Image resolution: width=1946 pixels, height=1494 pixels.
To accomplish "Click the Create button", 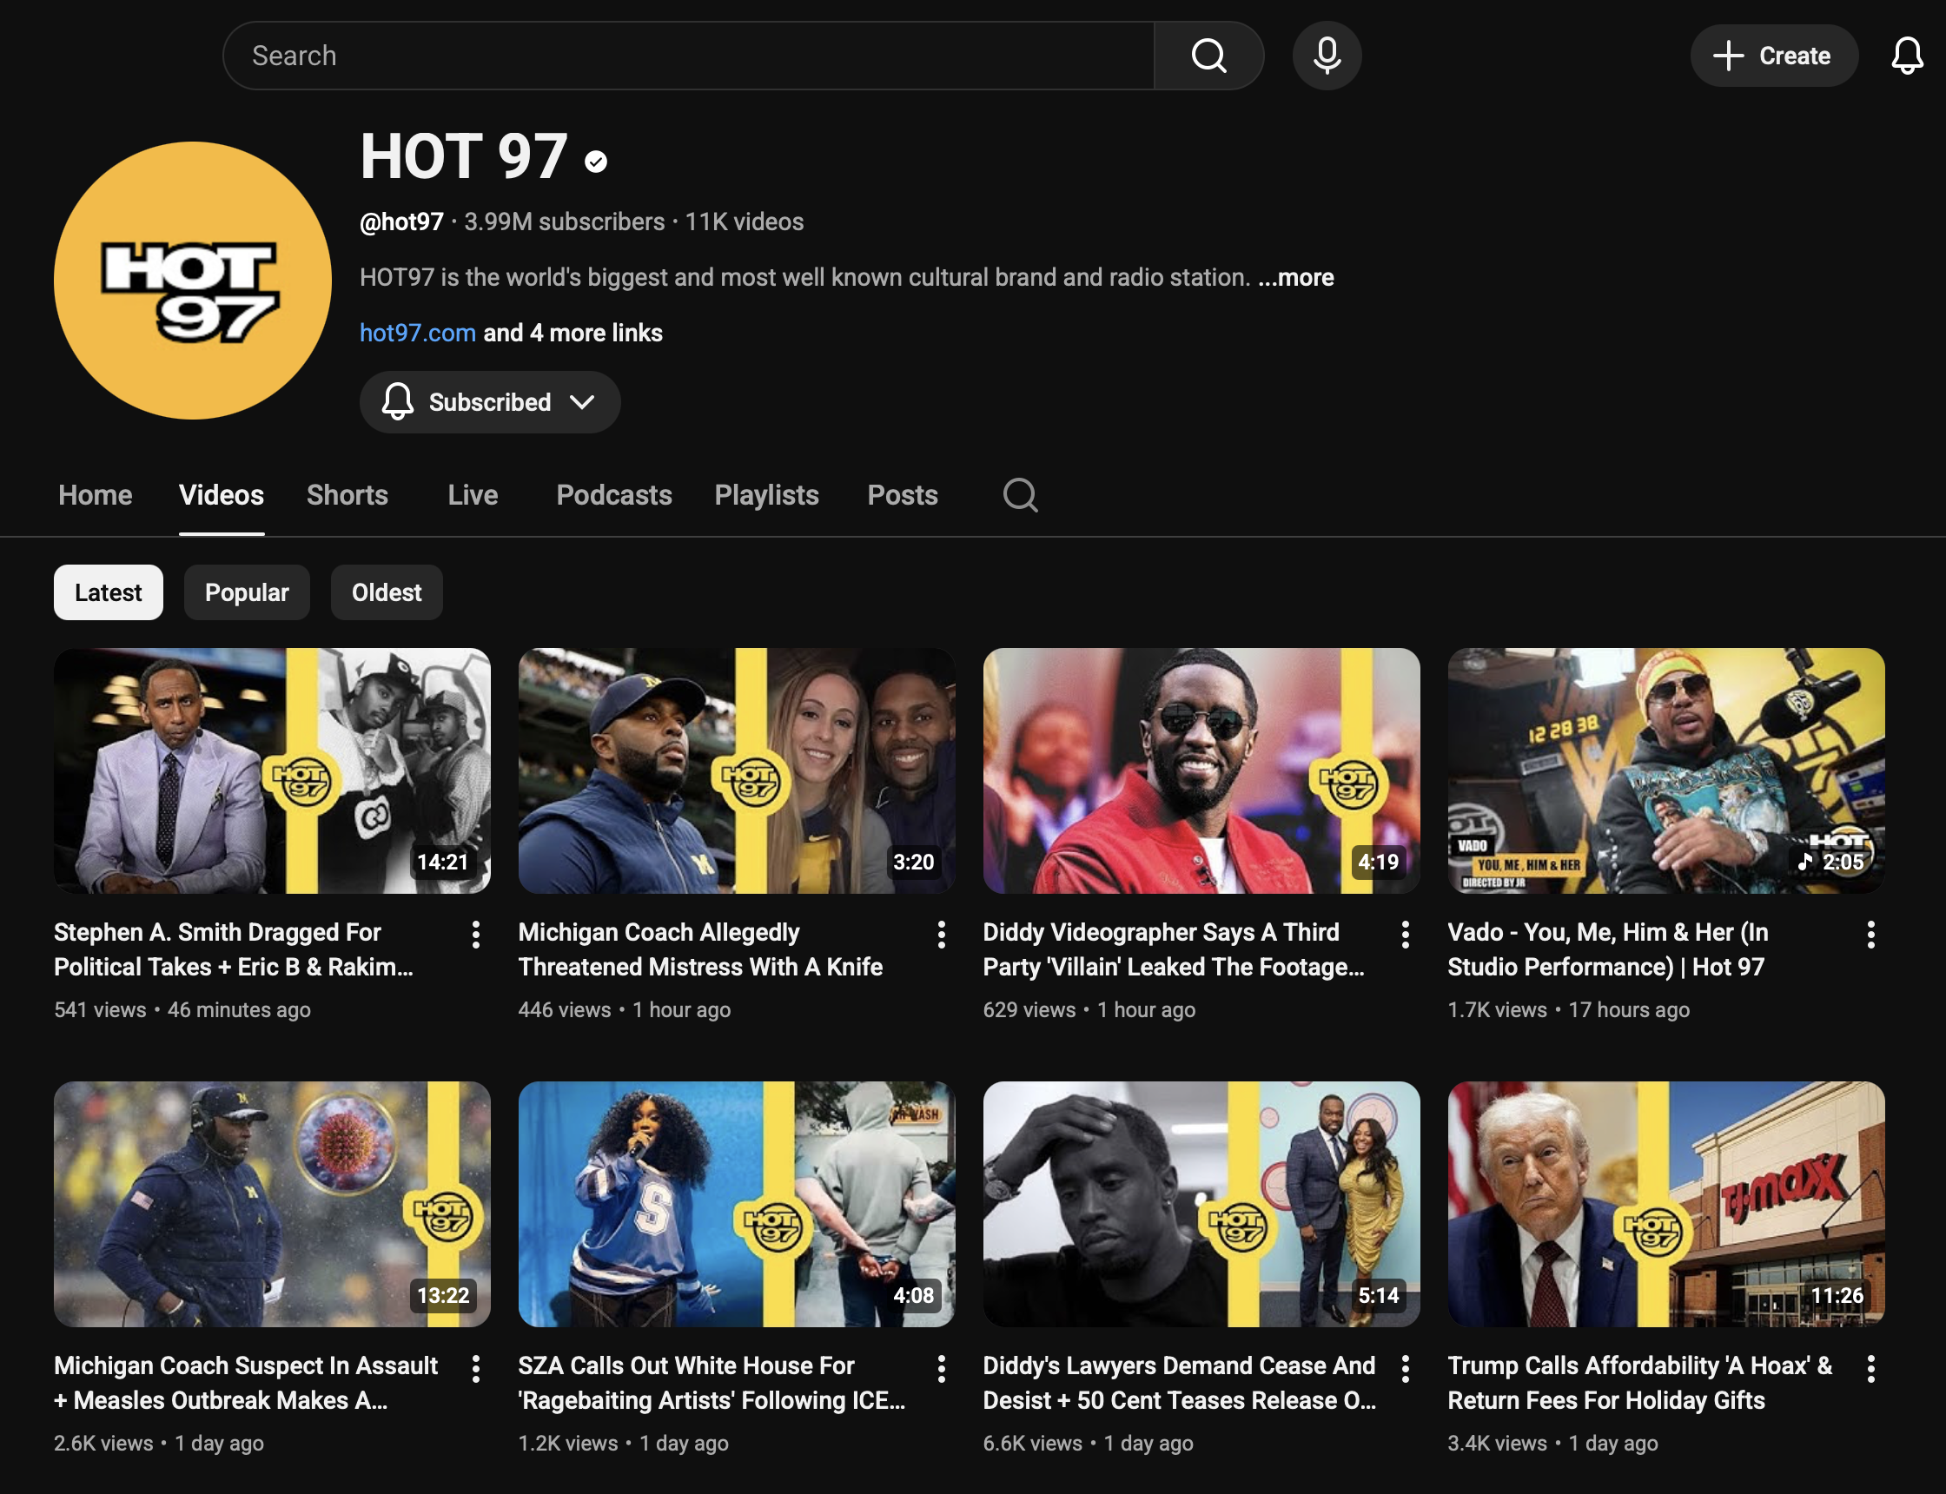I will 1772,56.
